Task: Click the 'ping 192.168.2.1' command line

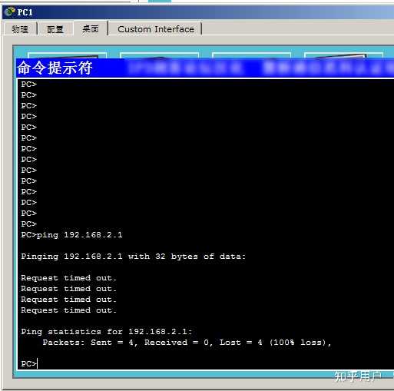Action: tap(71, 235)
